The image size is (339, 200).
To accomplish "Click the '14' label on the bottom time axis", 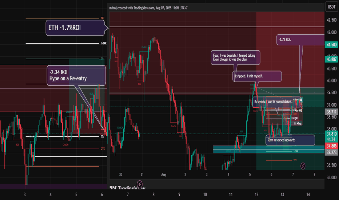I will point(308,195).
